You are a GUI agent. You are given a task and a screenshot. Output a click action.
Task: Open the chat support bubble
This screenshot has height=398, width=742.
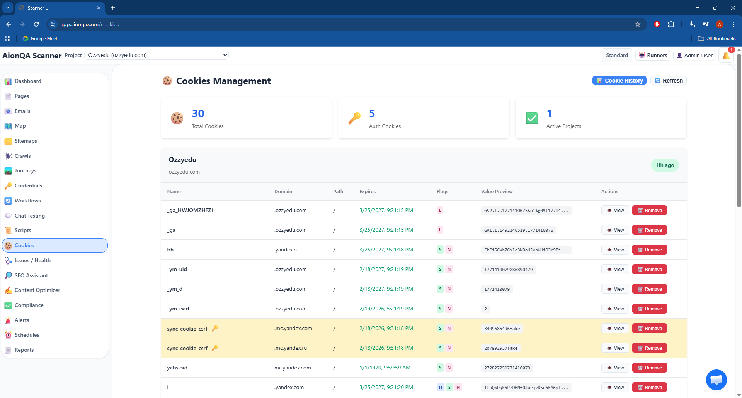716,380
